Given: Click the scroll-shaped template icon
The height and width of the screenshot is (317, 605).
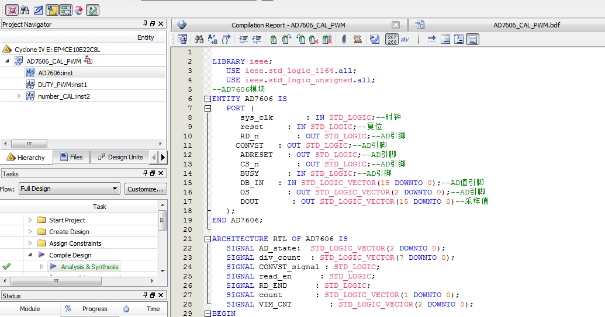Looking at the screenshot, I should pos(357,39).
